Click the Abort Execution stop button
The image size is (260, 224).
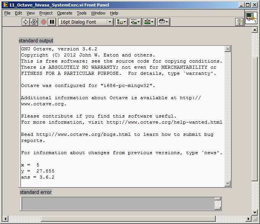[44, 22]
